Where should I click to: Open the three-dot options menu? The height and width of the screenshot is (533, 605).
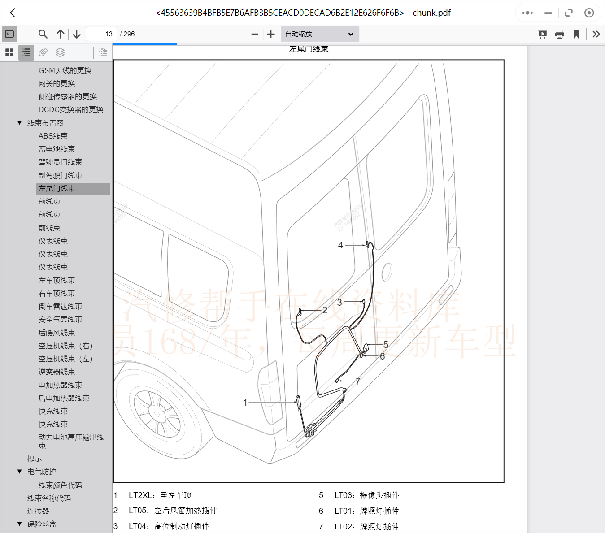[527, 13]
